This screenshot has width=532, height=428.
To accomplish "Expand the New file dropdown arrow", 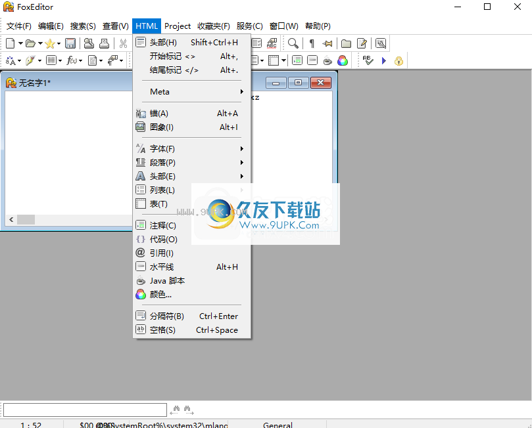I will 20,43.
